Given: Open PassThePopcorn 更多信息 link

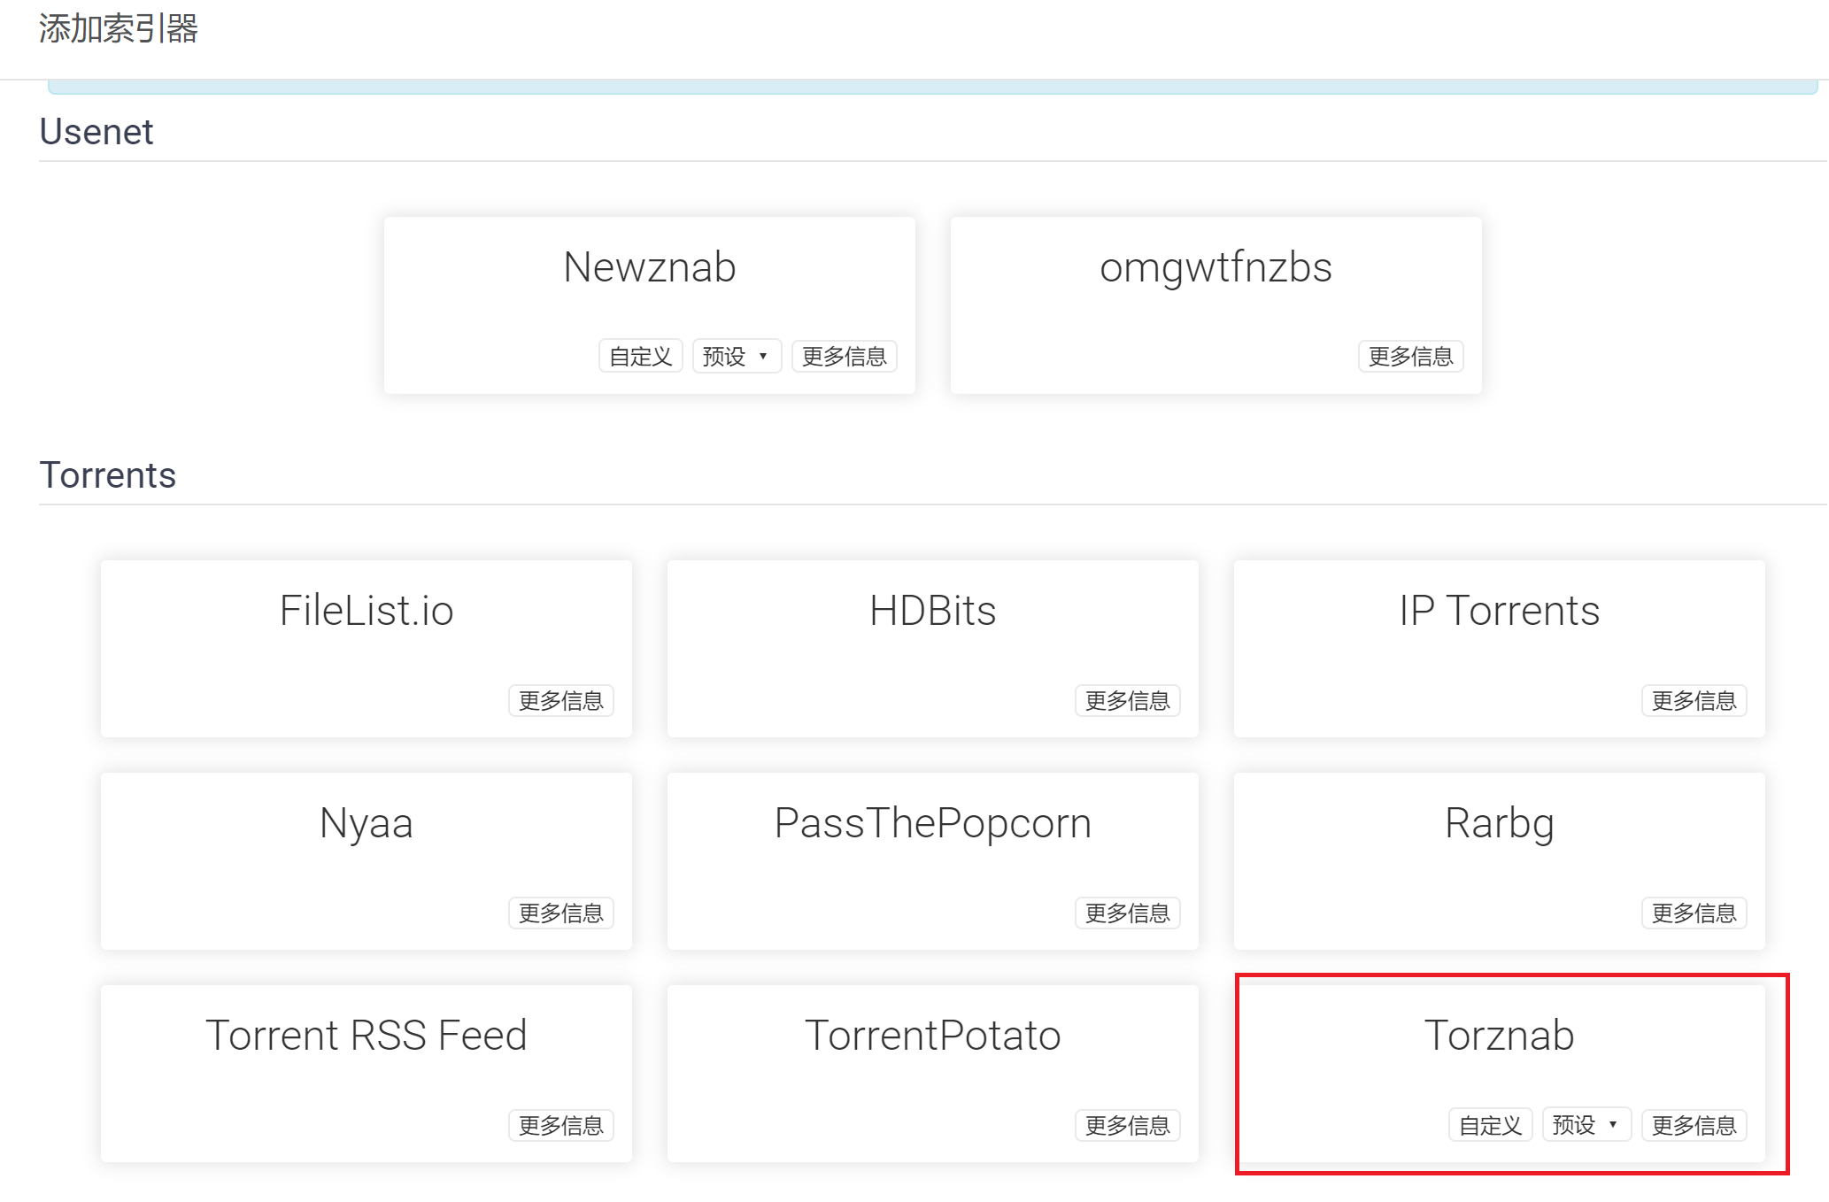Looking at the screenshot, I should coord(1128,913).
